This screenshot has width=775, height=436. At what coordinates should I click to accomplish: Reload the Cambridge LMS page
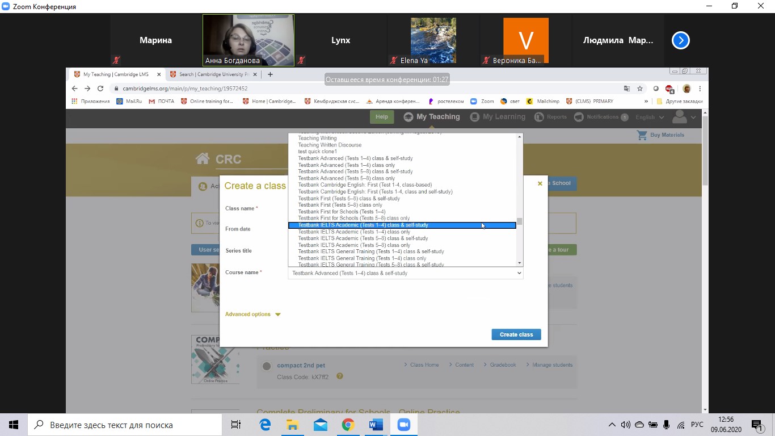pos(100,89)
